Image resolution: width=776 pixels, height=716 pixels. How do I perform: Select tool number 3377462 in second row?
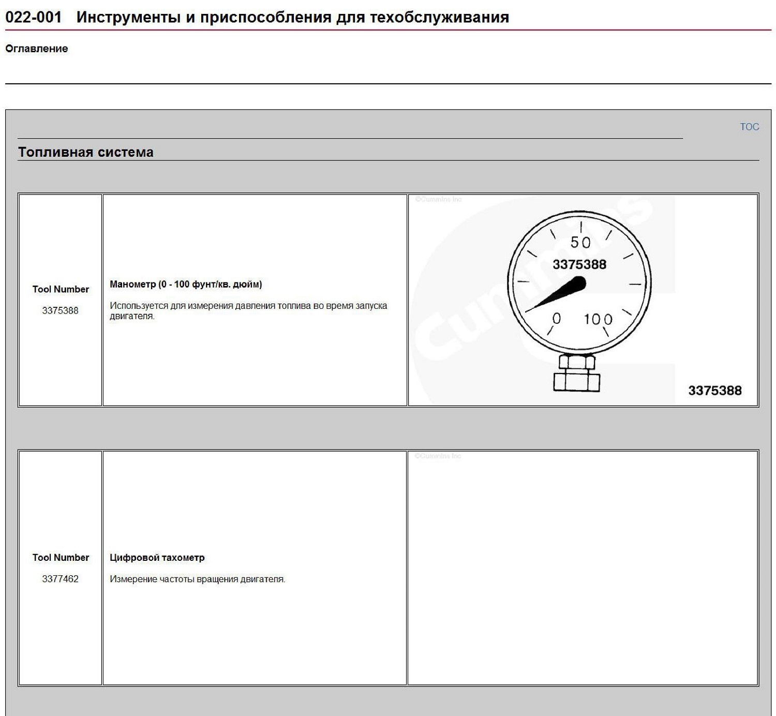coord(61,579)
